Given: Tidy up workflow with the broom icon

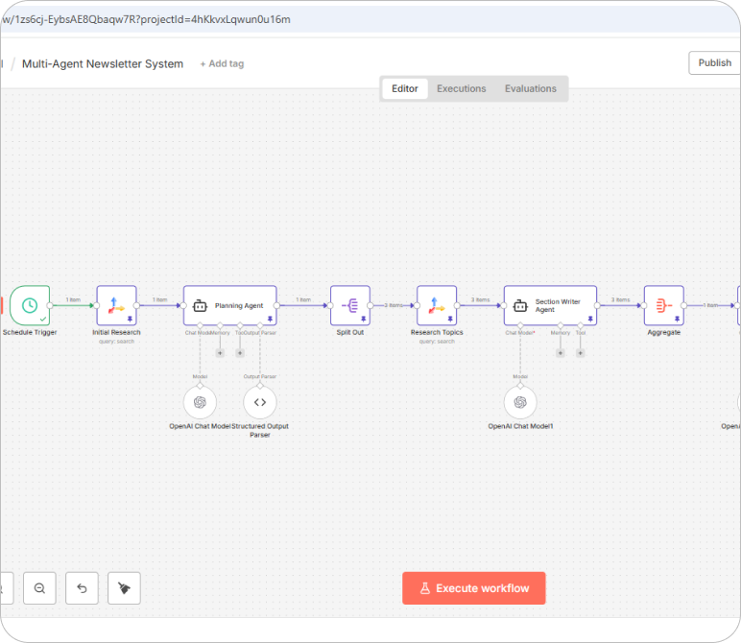Looking at the screenshot, I should click(x=124, y=588).
